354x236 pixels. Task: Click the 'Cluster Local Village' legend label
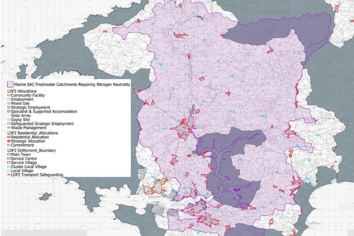click(29, 167)
